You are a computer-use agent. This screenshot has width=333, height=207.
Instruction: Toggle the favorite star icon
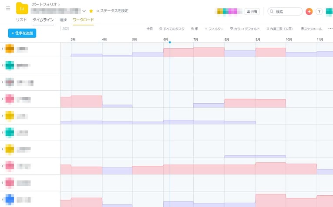pyautogui.click(x=91, y=11)
